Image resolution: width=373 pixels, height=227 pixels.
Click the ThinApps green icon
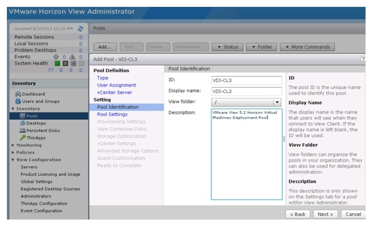[x=22, y=138]
